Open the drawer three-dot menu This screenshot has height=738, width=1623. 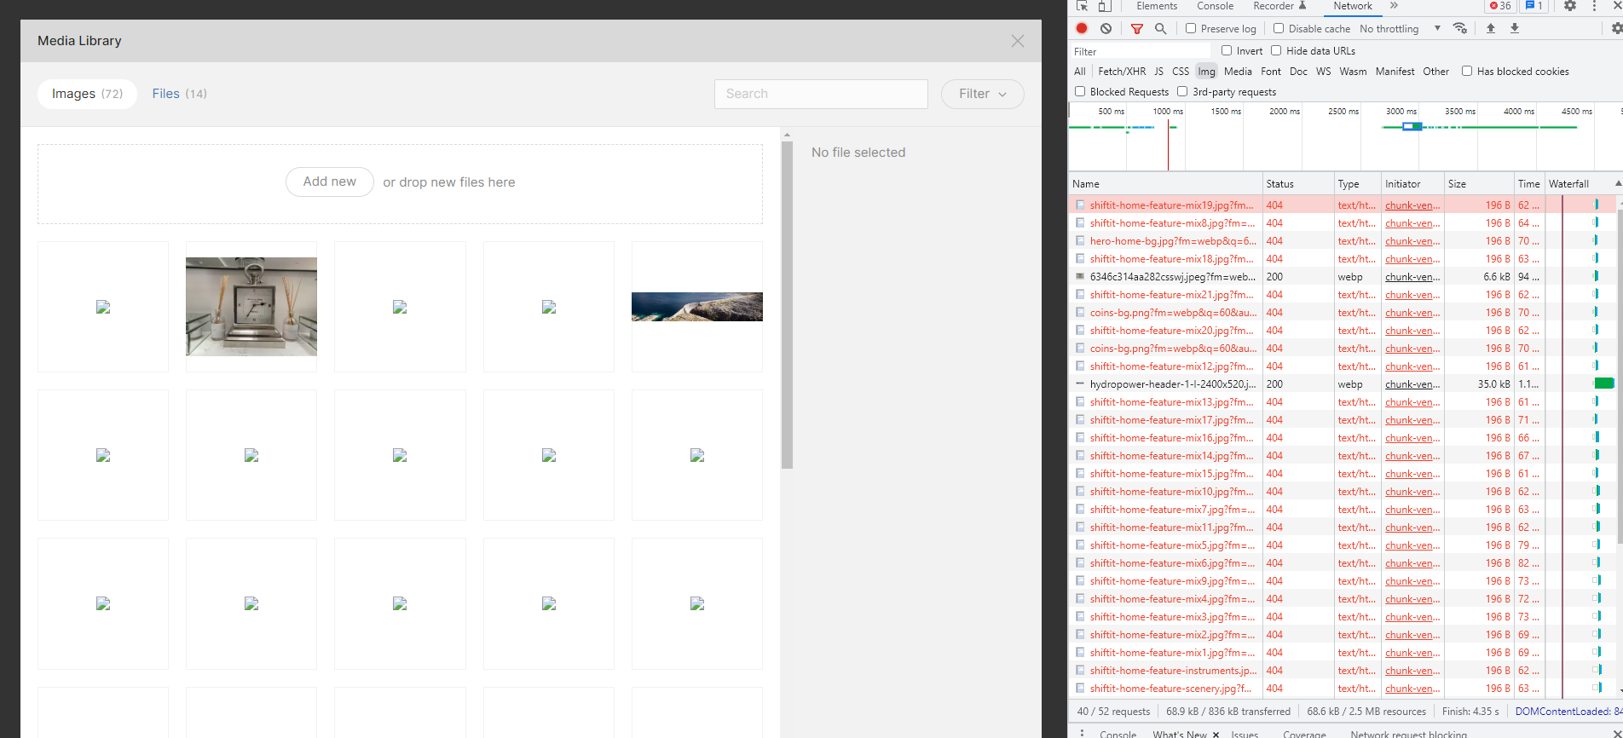coord(1082,734)
